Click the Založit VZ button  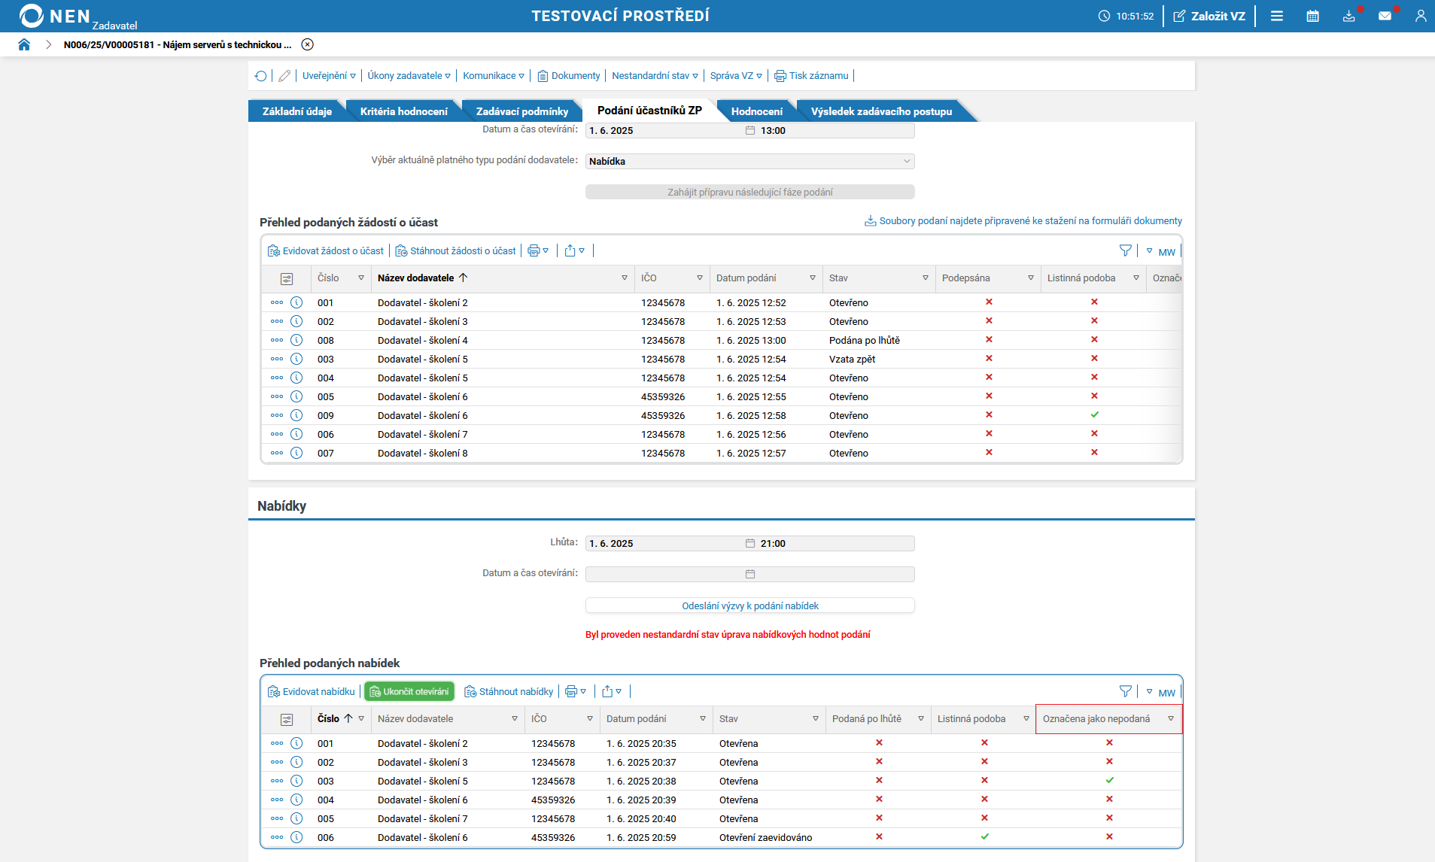[x=1209, y=16]
